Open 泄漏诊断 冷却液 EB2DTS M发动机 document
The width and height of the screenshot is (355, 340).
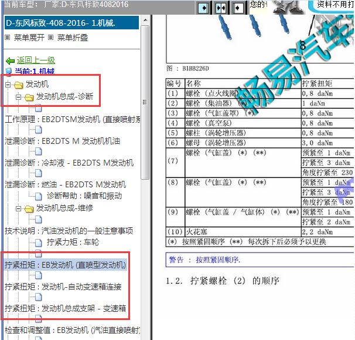(69, 163)
